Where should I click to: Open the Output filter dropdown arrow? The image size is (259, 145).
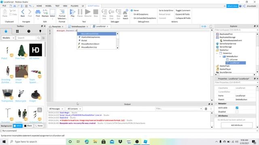pos(201,109)
